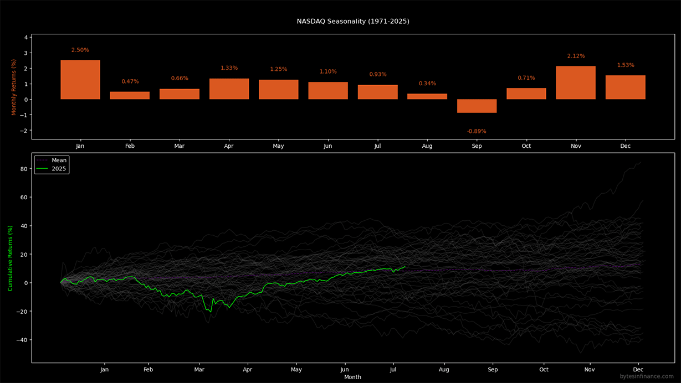Viewport: 681px width, 383px height.
Task: Click the December monthly returns bar
Action: click(x=626, y=87)
